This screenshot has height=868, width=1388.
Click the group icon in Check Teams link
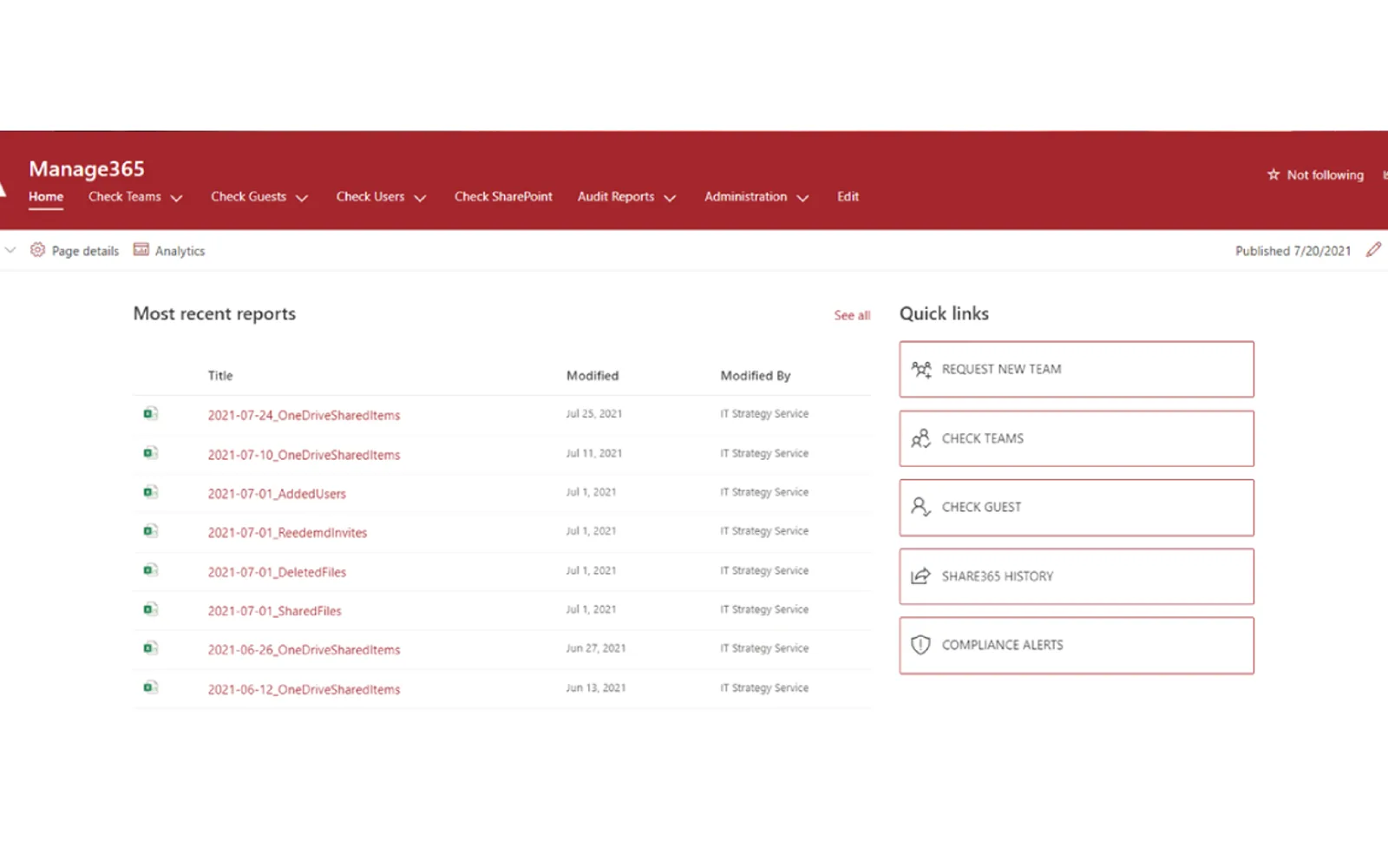pos(921,438)
